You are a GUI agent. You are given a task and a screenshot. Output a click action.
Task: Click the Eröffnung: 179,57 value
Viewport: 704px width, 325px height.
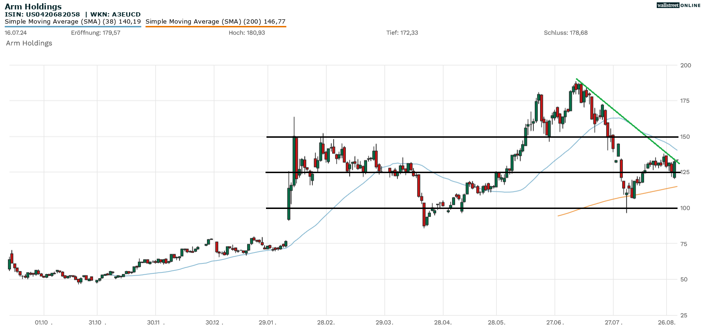95,33
